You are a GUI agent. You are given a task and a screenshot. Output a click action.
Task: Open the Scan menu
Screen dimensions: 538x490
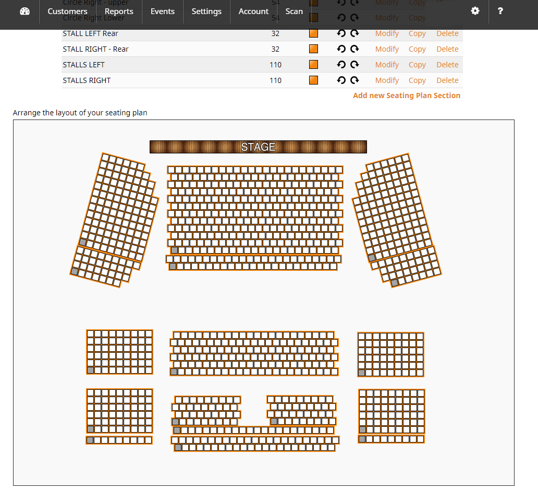pos(294,11)
